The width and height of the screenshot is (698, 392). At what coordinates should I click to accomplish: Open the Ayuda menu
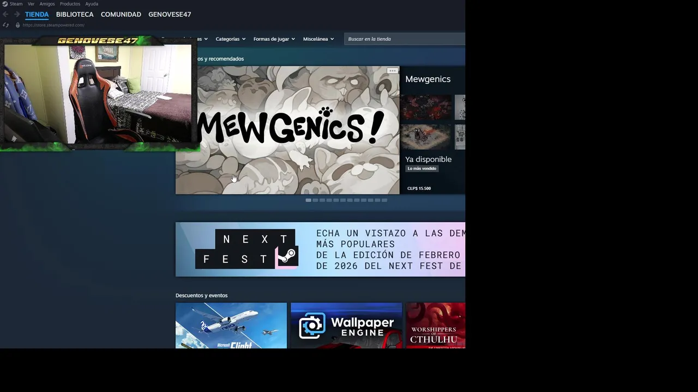click(x=92, y=4)
